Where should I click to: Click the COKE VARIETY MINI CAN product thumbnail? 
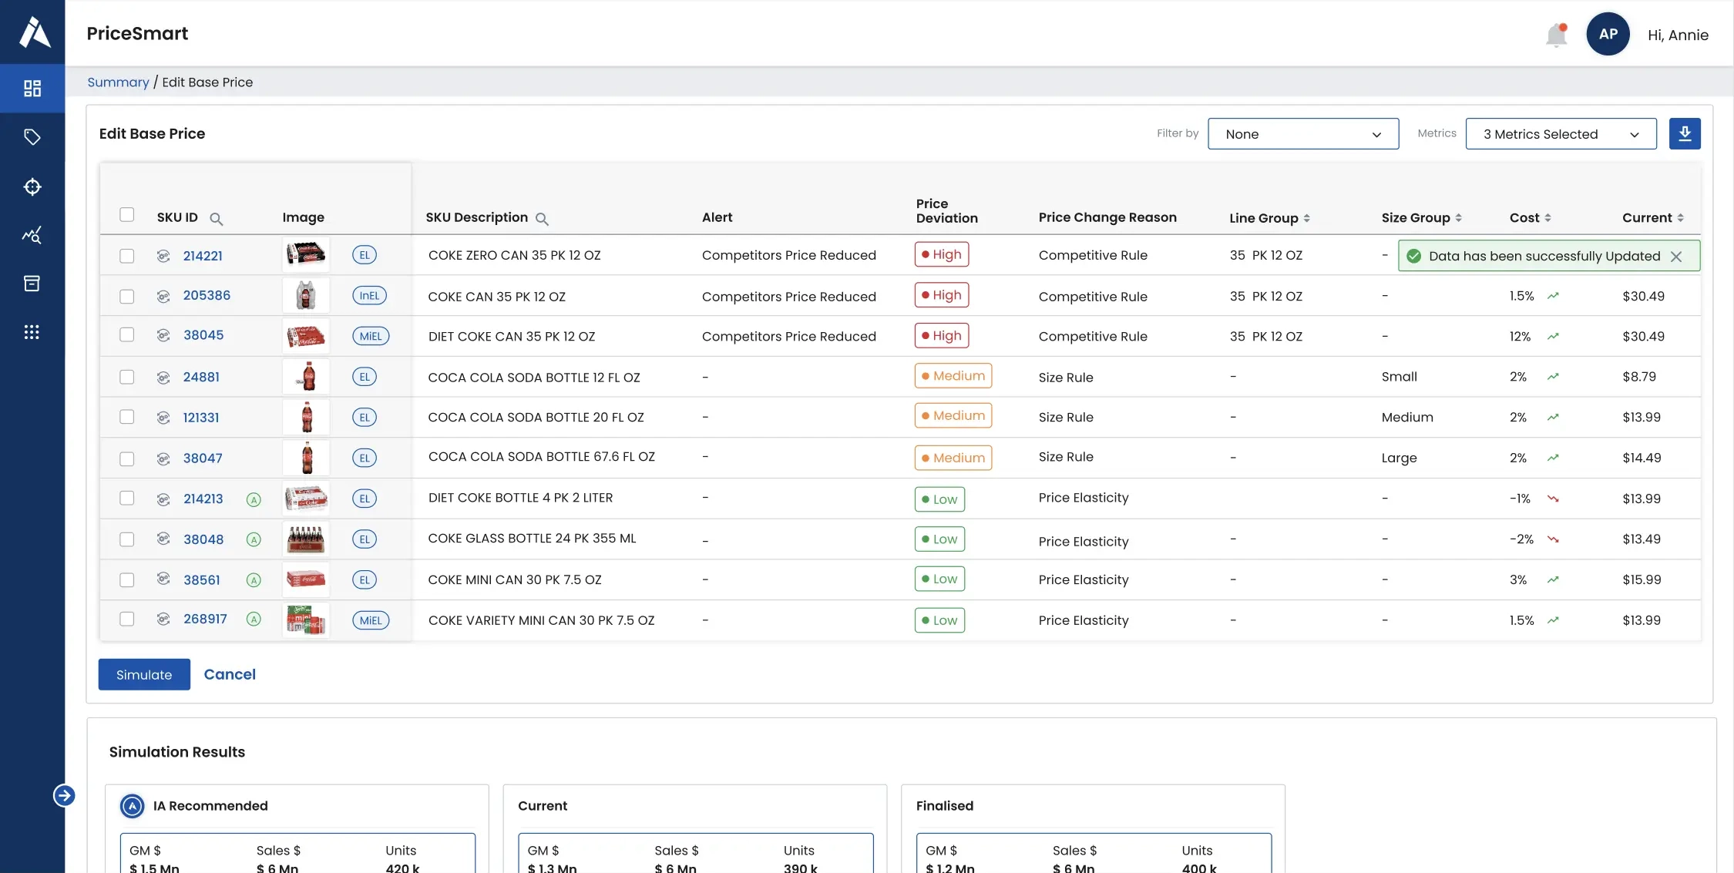coord(306,620)
